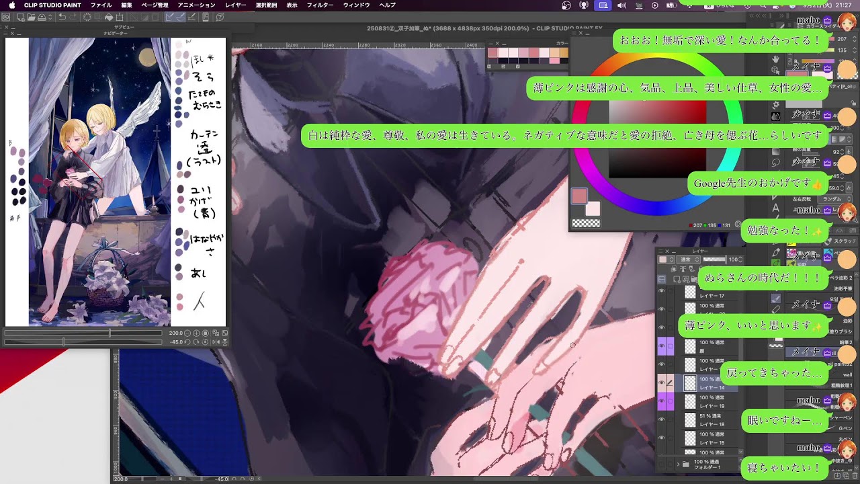The image size is (860, 484).
Task: Toggle visibility eye of レイヤー 18
Action: pyautogui.click(x=661, y=419)
